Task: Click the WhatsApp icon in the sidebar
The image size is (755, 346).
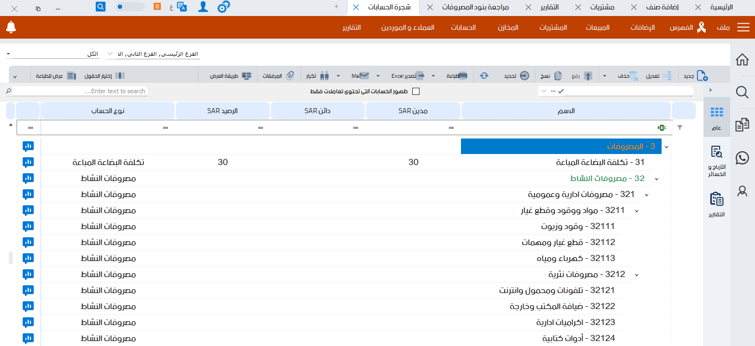Action: tap(742, 158)
